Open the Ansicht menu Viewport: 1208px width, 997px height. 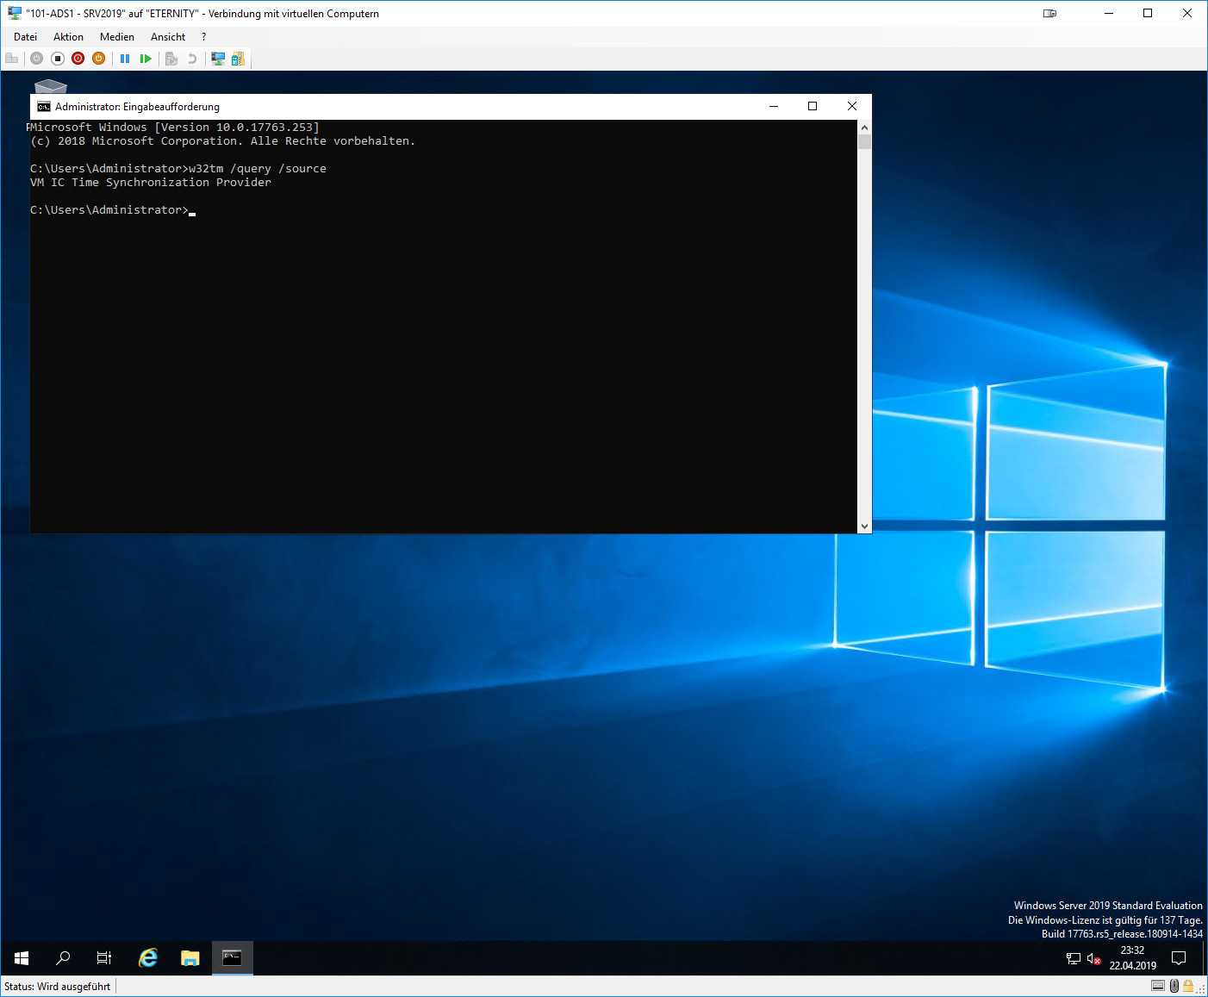(167, 37)
